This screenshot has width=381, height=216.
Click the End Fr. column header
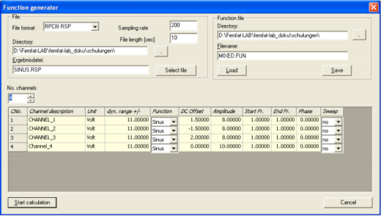284,112
